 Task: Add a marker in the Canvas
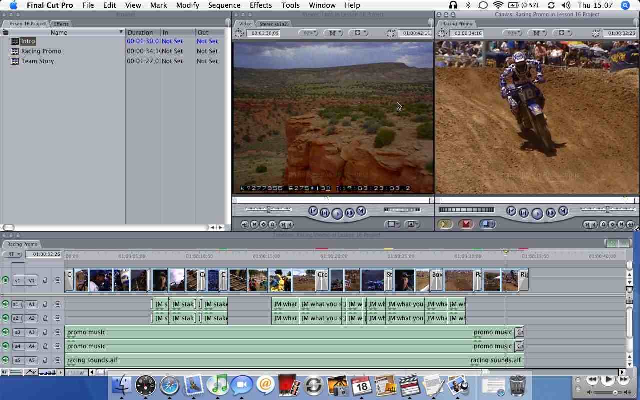(x=603, y=224)
